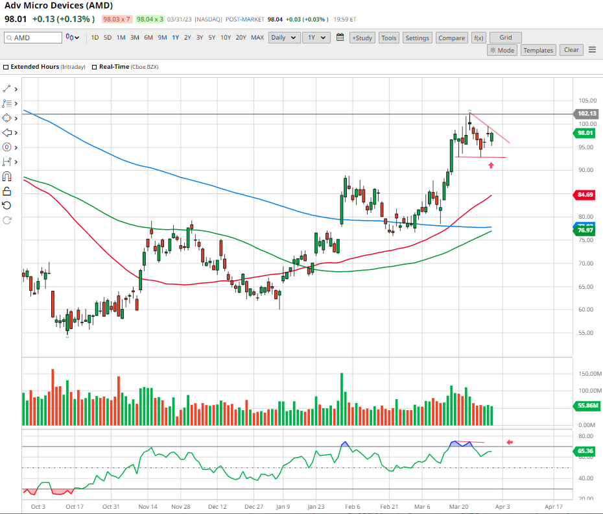
Task: Expand the arrow marker submenu chevron
Action: (16, 133)
